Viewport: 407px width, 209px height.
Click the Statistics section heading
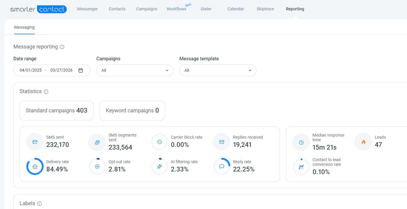[x=31, y=91]
